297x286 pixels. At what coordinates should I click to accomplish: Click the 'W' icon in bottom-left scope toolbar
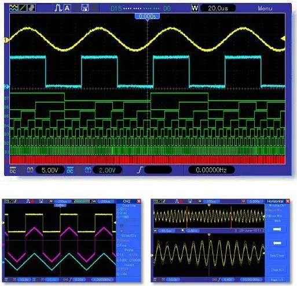[94, 201]
